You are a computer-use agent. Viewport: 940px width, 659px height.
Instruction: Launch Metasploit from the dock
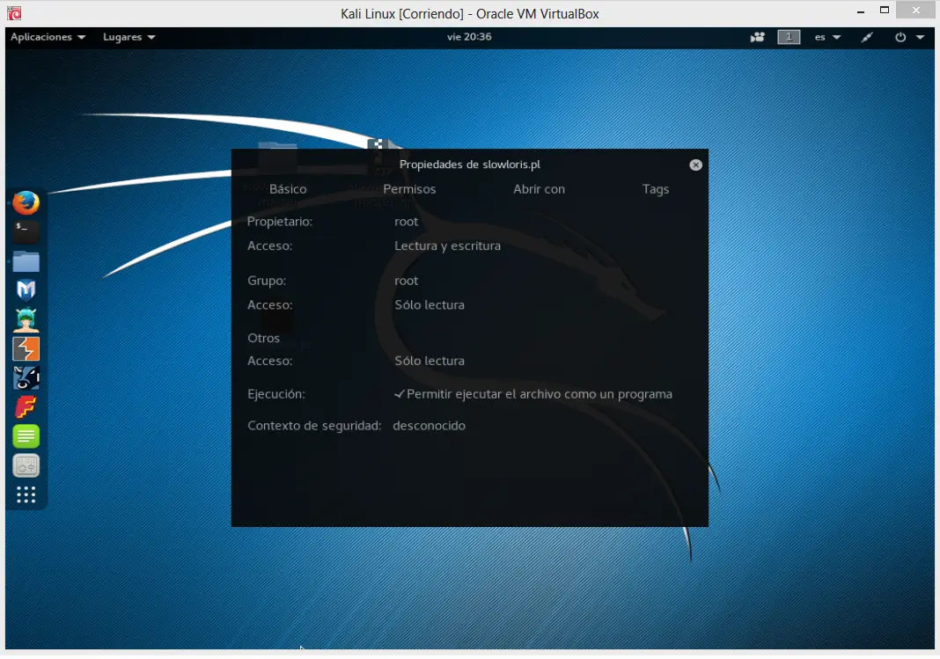pos(26,290)
